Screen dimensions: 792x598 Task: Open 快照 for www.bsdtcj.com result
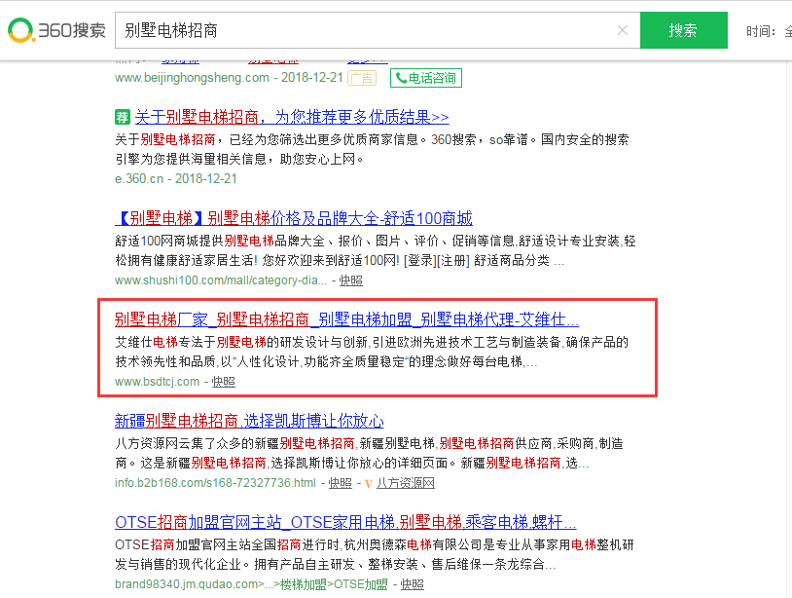[x=223, y=382]
